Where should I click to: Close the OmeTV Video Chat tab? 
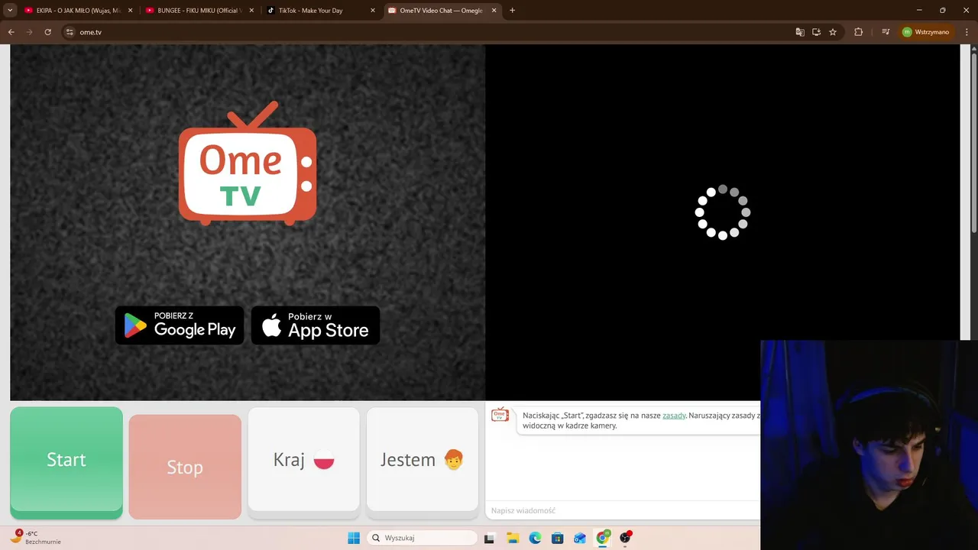click(494, 11)
